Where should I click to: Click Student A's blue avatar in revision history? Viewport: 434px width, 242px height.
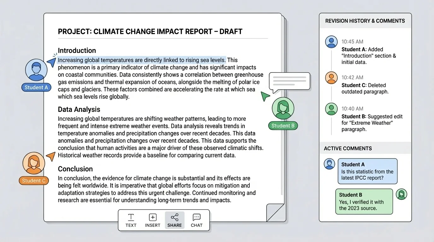tap(331, 41)
